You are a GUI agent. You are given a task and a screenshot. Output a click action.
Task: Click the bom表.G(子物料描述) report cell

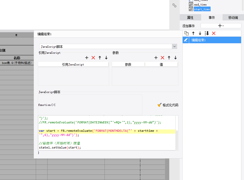coord(17,63)
